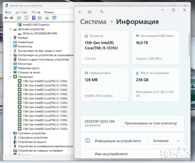Expand the Мрежови карти category
Viewport: 195px width, 163px height.
[11, 68]
